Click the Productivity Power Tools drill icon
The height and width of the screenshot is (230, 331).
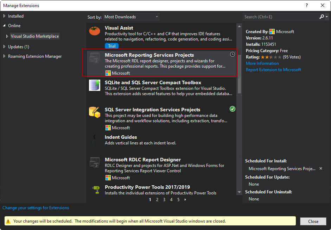[95, 190]
